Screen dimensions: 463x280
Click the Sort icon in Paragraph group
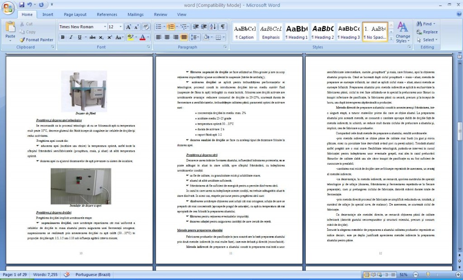click(213, 27)
